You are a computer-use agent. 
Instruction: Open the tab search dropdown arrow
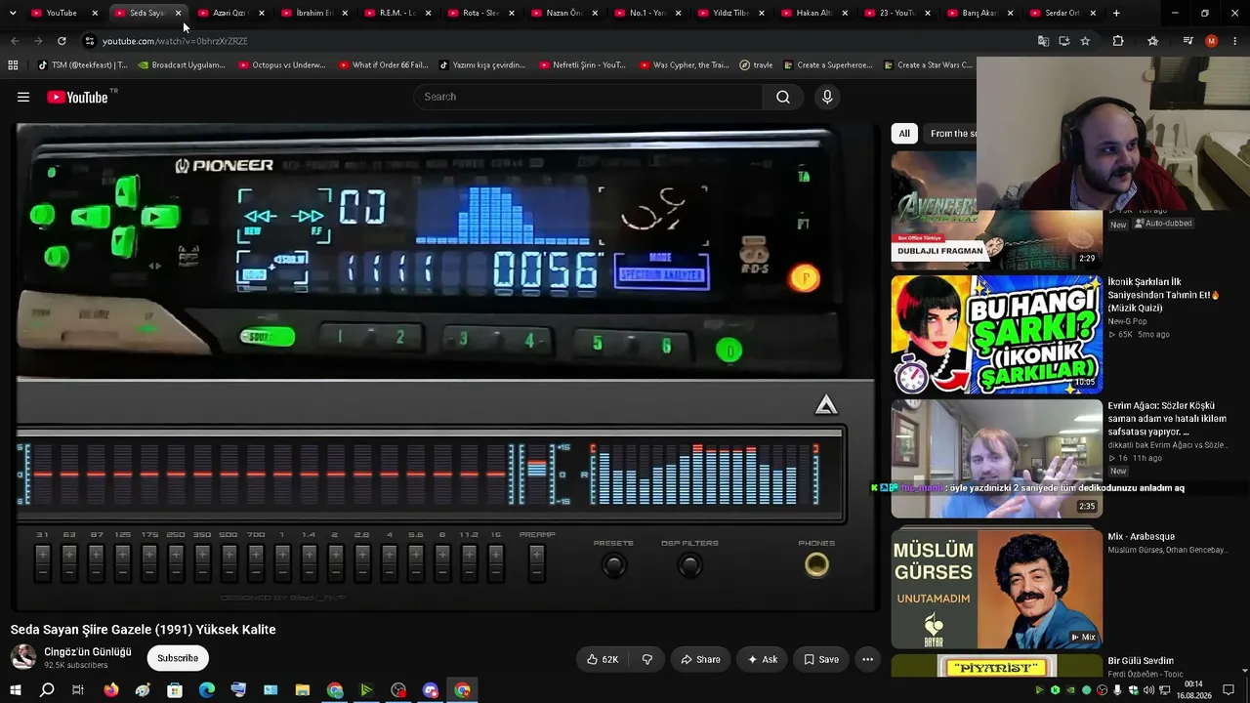(13, 13)
